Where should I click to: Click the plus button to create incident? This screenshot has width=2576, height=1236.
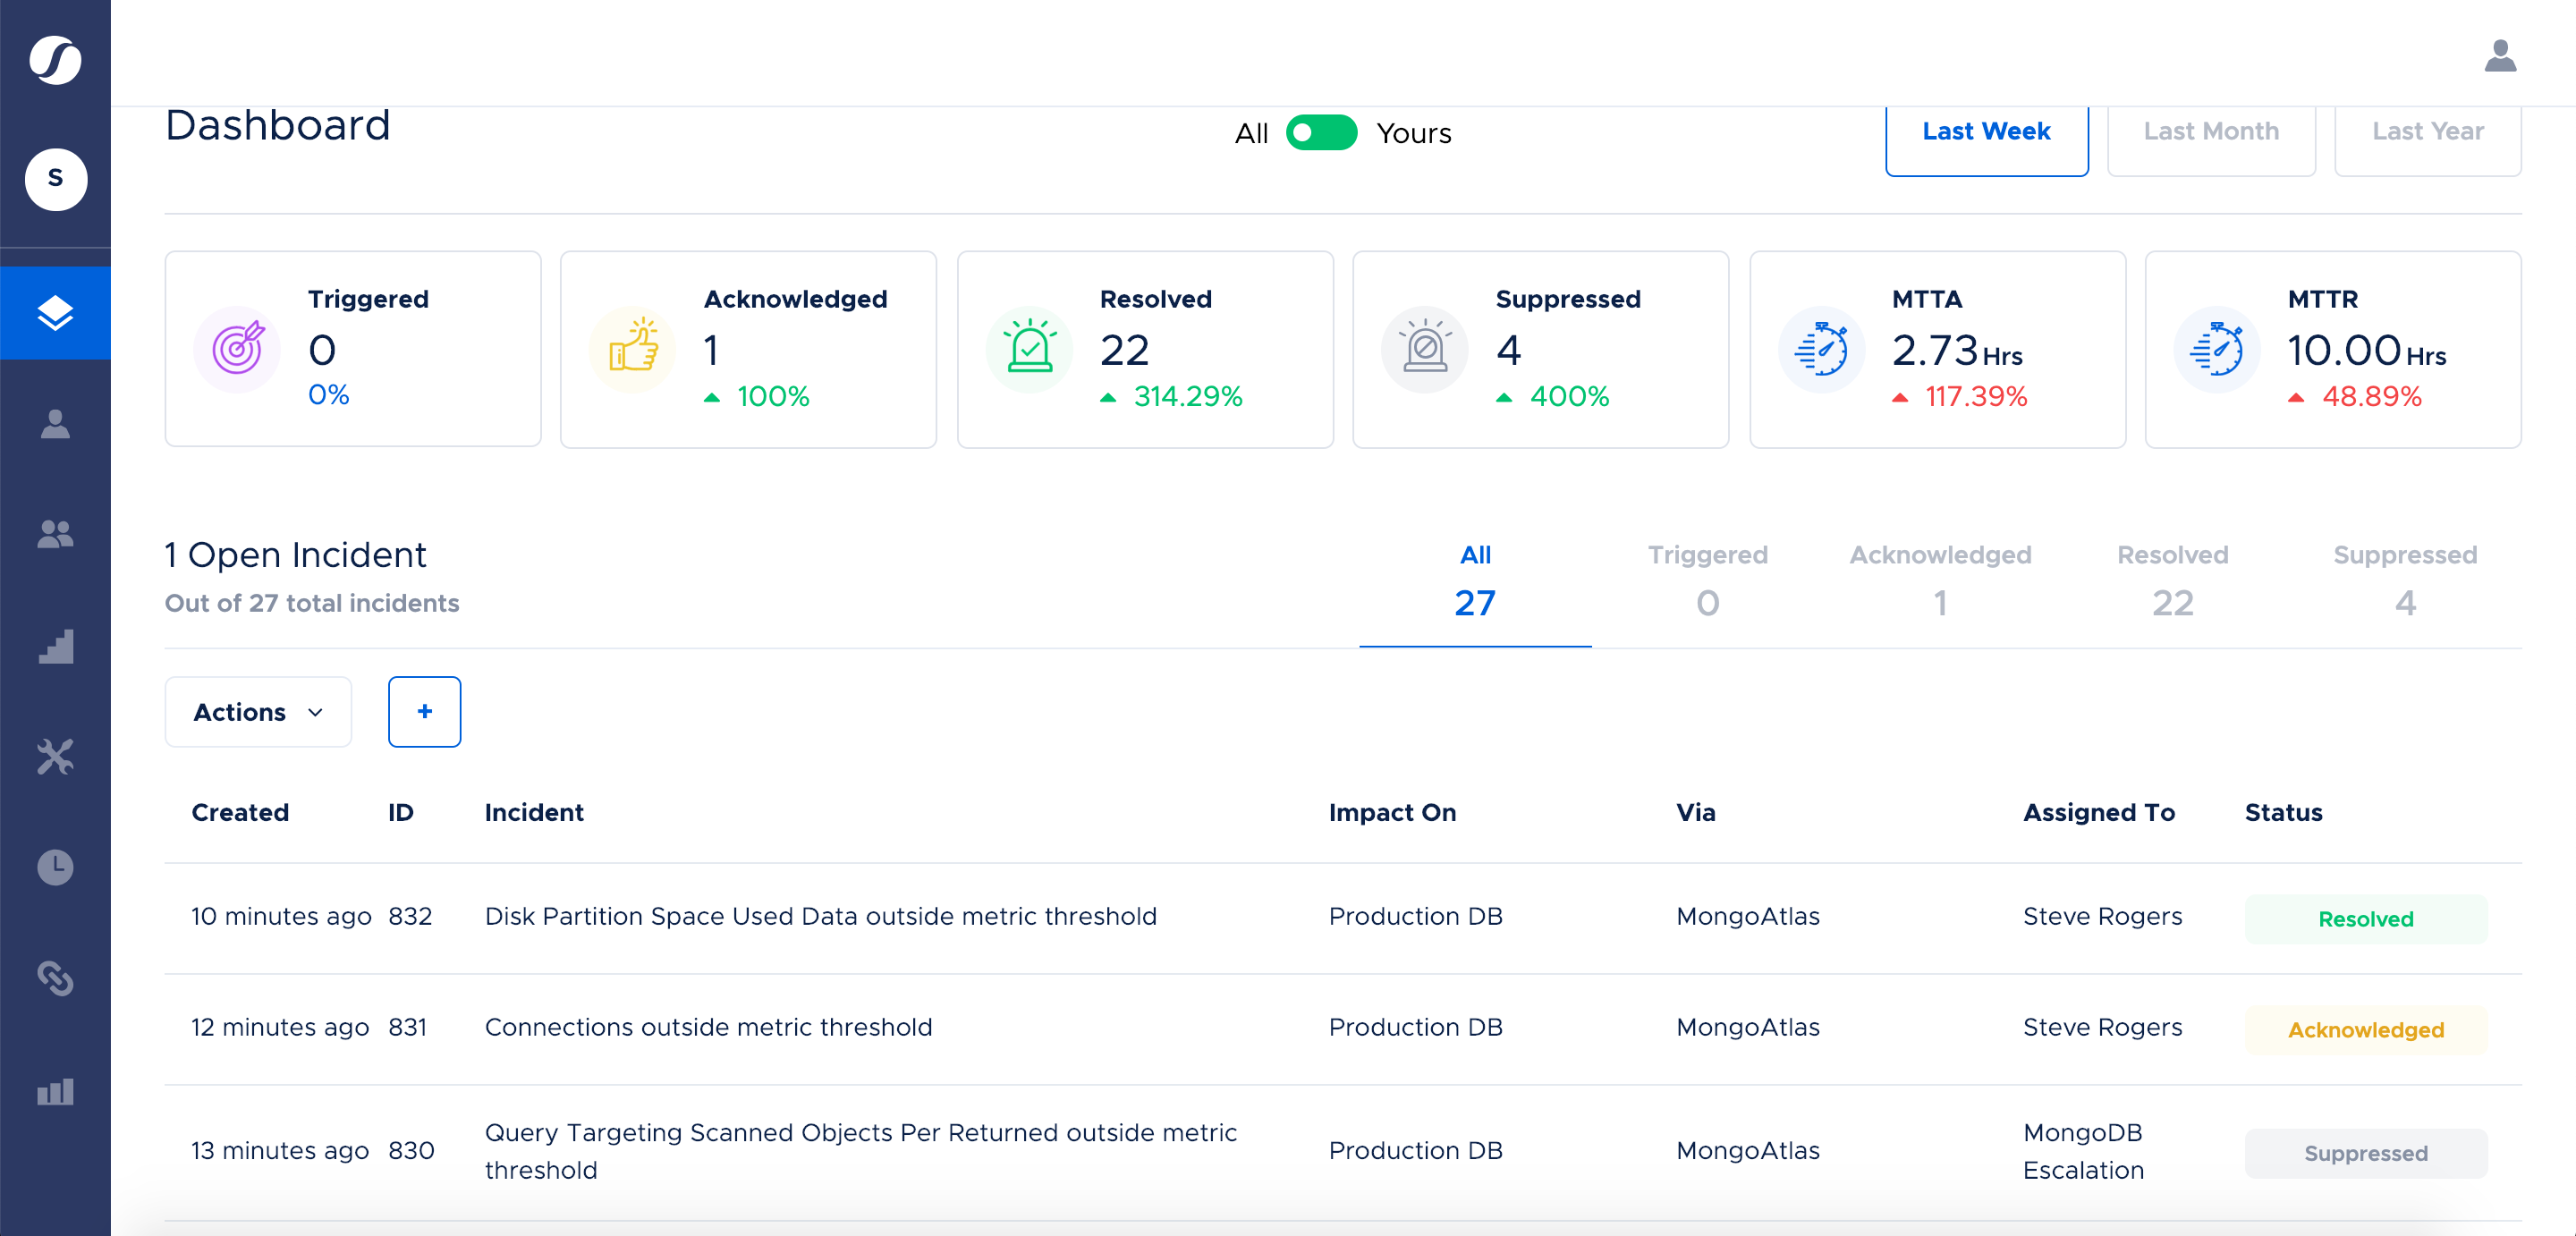(x=424, y=712)
